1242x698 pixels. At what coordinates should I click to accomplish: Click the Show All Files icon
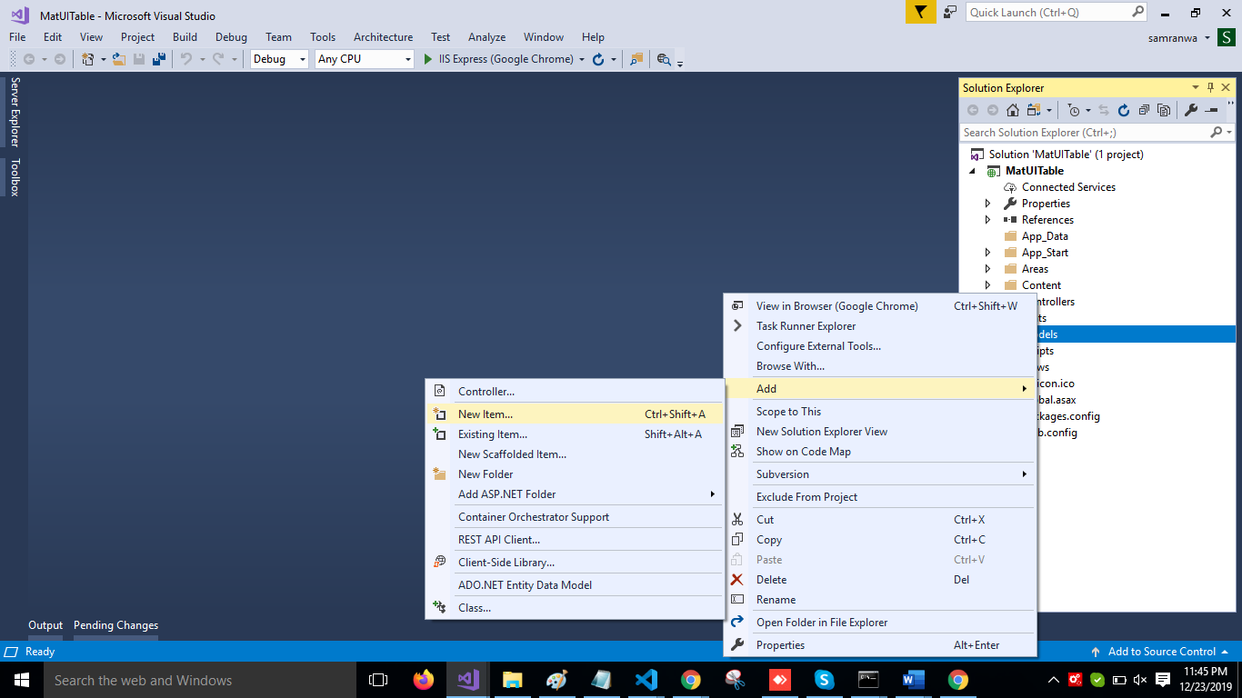[x=1164, y=110]
